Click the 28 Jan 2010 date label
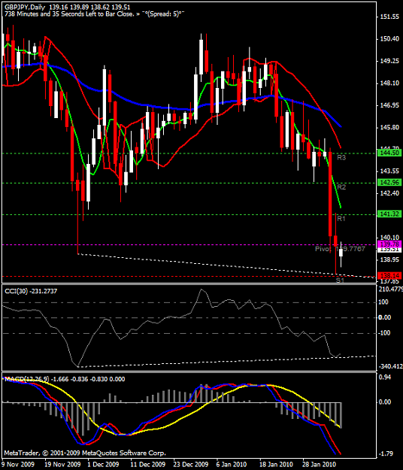 tap(319, 464)
